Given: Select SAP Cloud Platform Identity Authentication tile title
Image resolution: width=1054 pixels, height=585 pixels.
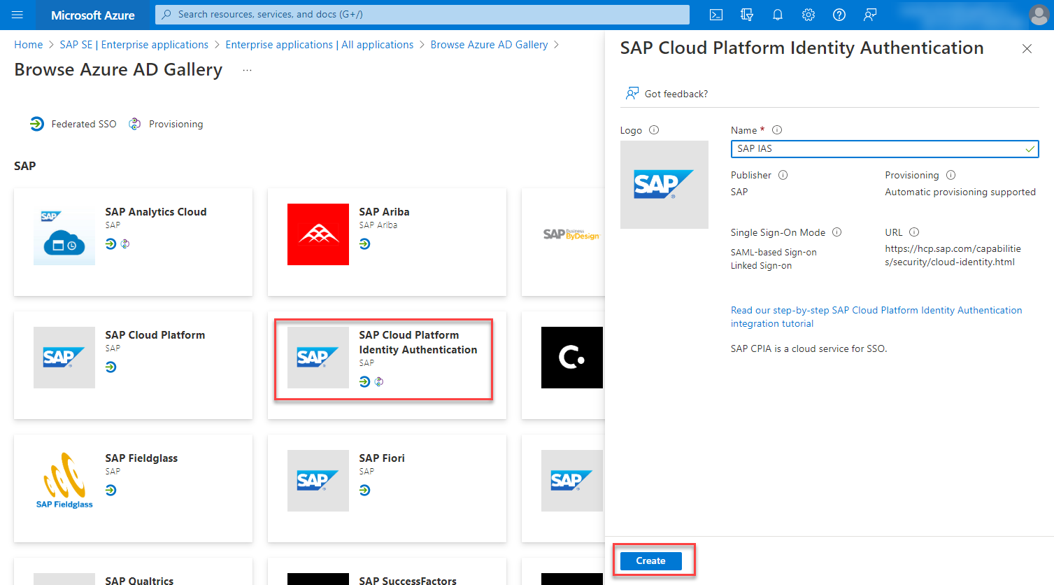Looking at the screenshot, I should pyautogui.click(x=418, y=342).
